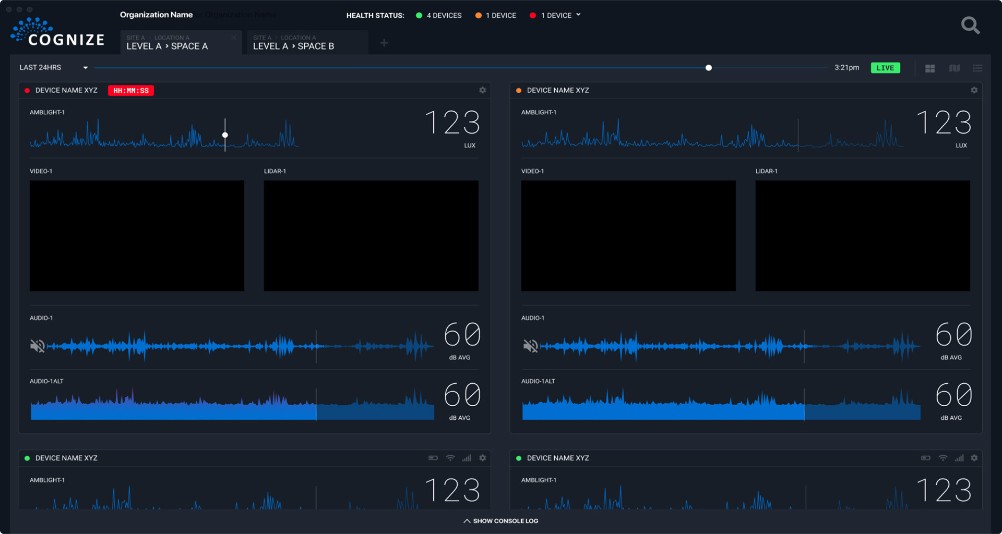
Task: Click battery icon on bottom-right device card
Action: point(926,458)
